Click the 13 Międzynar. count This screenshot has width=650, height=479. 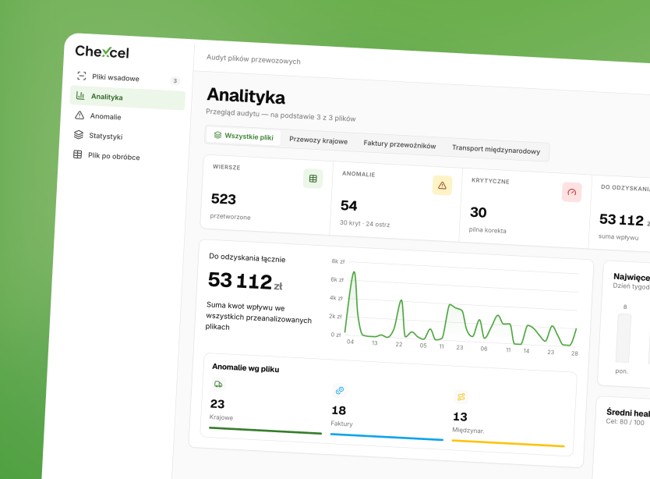(x=460, y=417)
